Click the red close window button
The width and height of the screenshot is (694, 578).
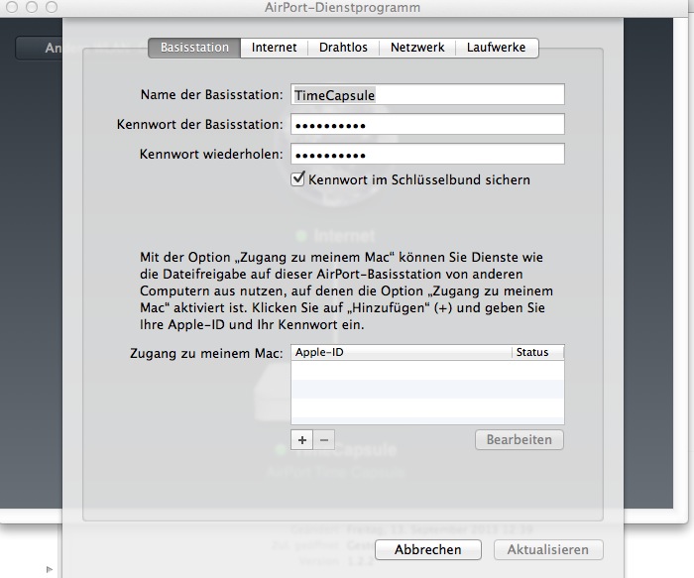click(x=12, y=7)
